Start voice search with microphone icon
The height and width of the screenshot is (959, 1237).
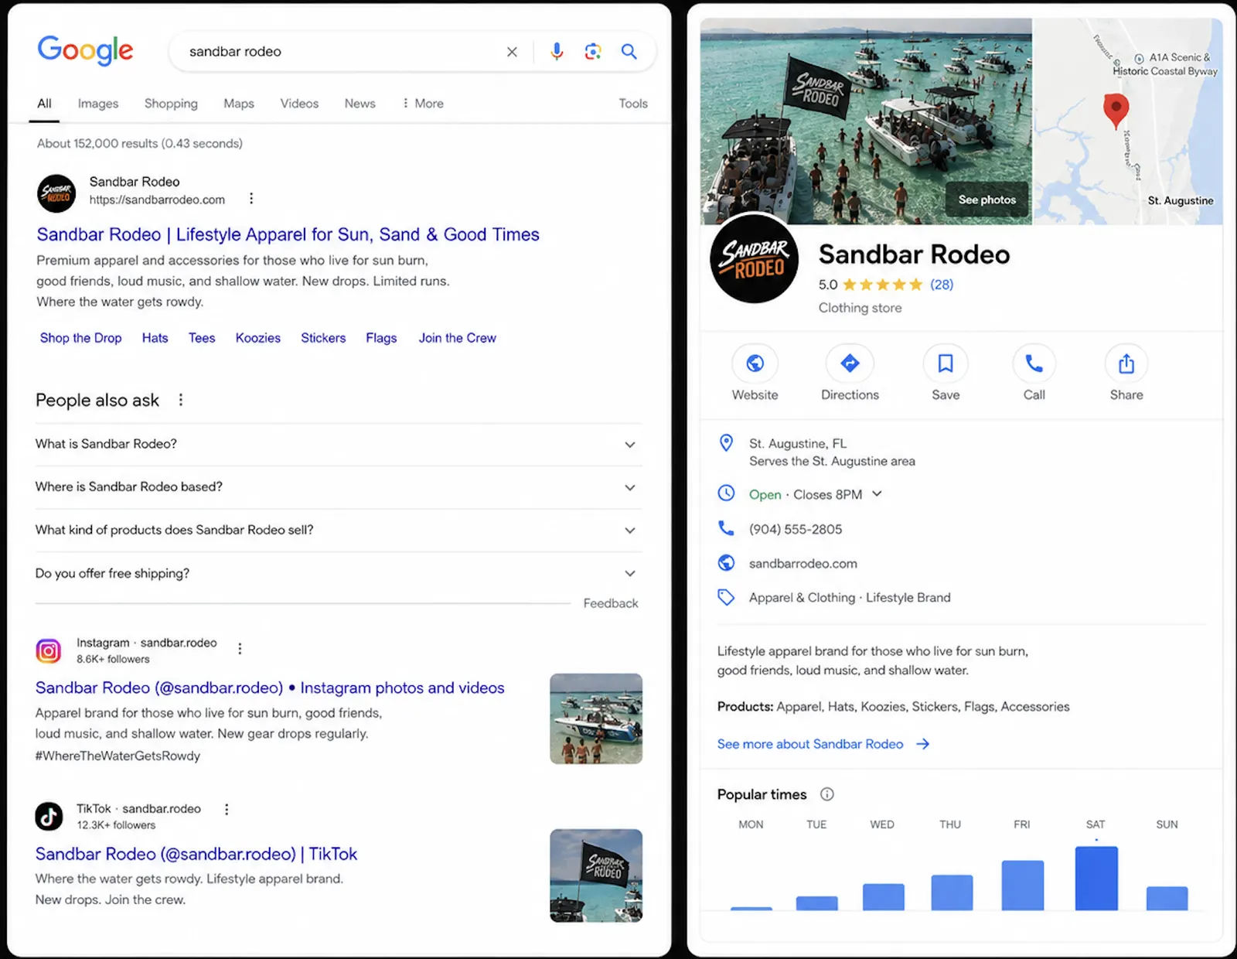[x=557, y=52]
